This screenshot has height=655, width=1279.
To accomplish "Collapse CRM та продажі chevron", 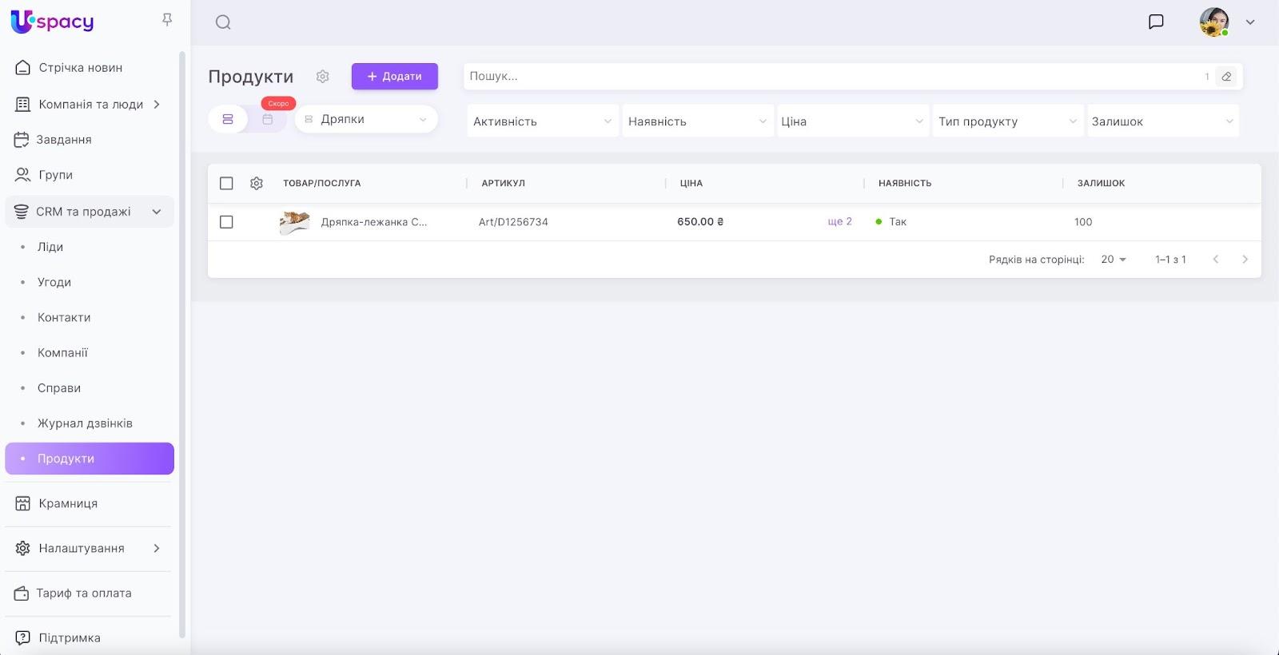I will pyautogui.click(x=157, y=212).
